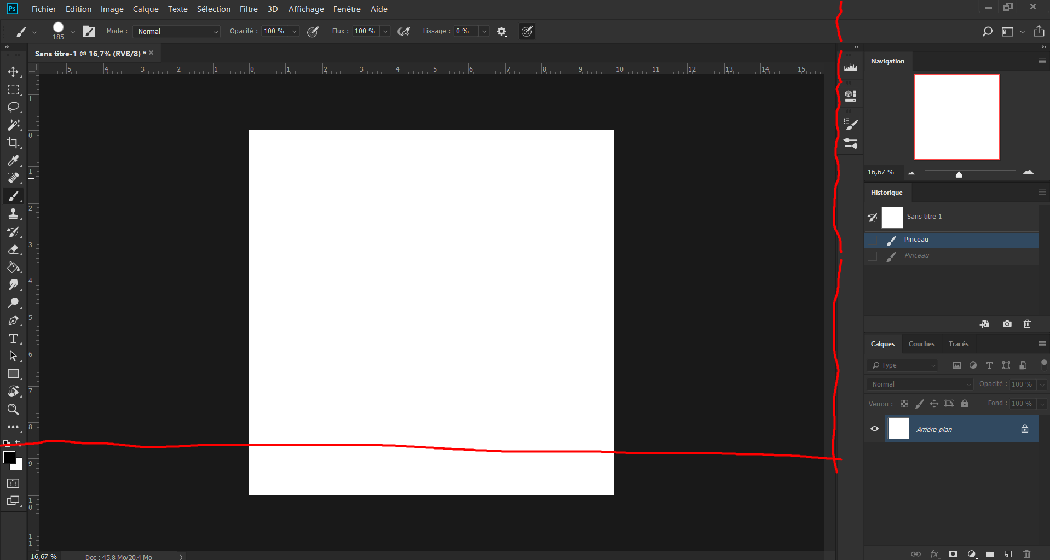Add a layer style with the fx icon
Image resolution: width=1050 pixels, height=560 pixels.
934,553
